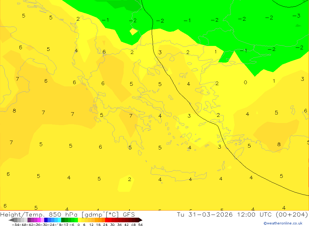Click the 0 temperature value on the map

tap(245, 82)
